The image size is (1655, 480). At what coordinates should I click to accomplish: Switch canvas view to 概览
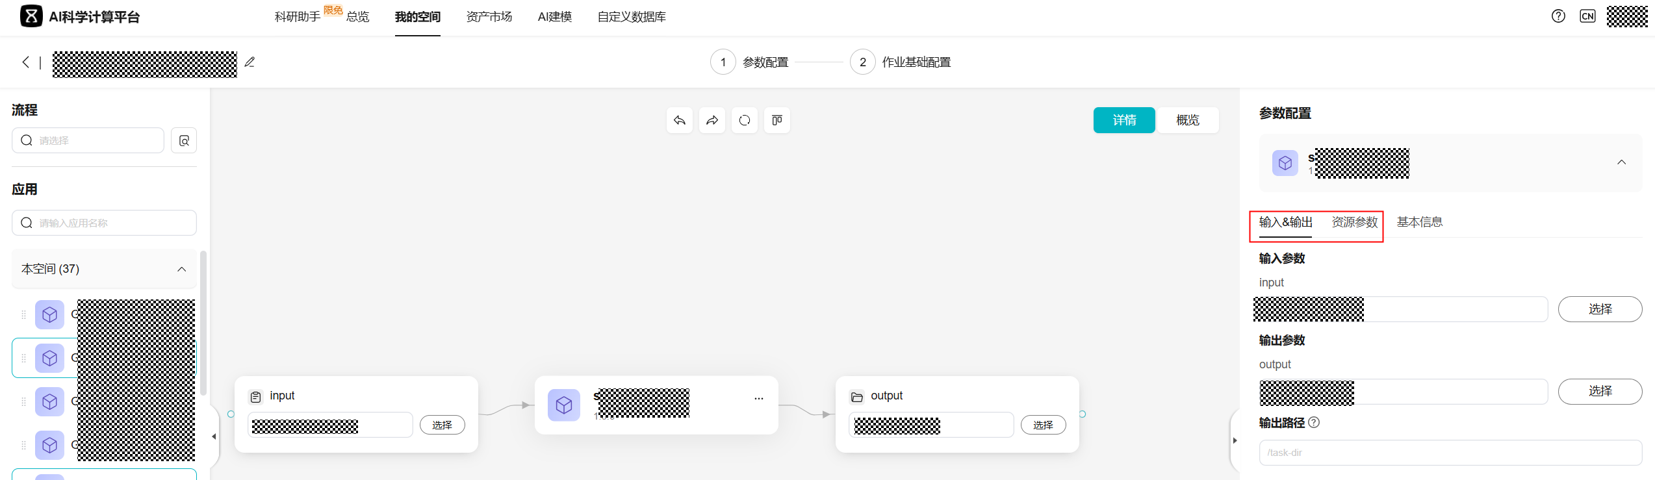pos(1187,120)
